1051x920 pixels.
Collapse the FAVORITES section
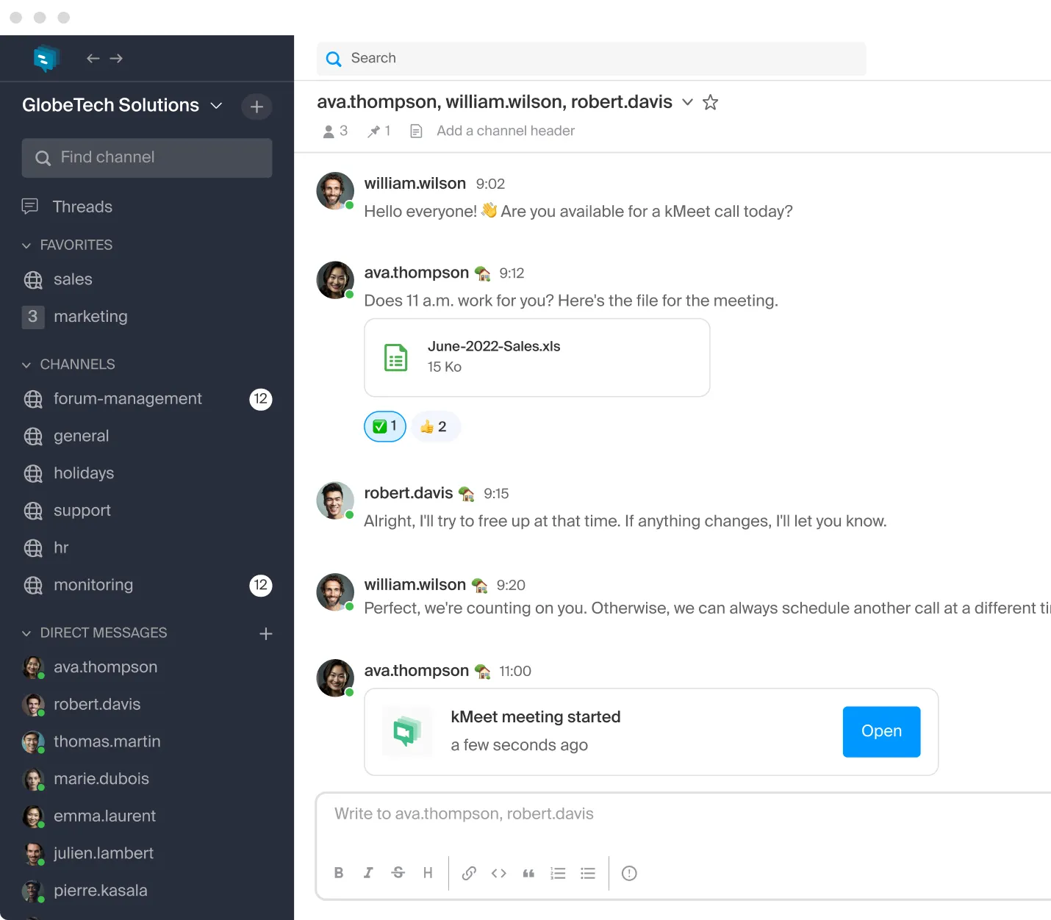(26, 245)
